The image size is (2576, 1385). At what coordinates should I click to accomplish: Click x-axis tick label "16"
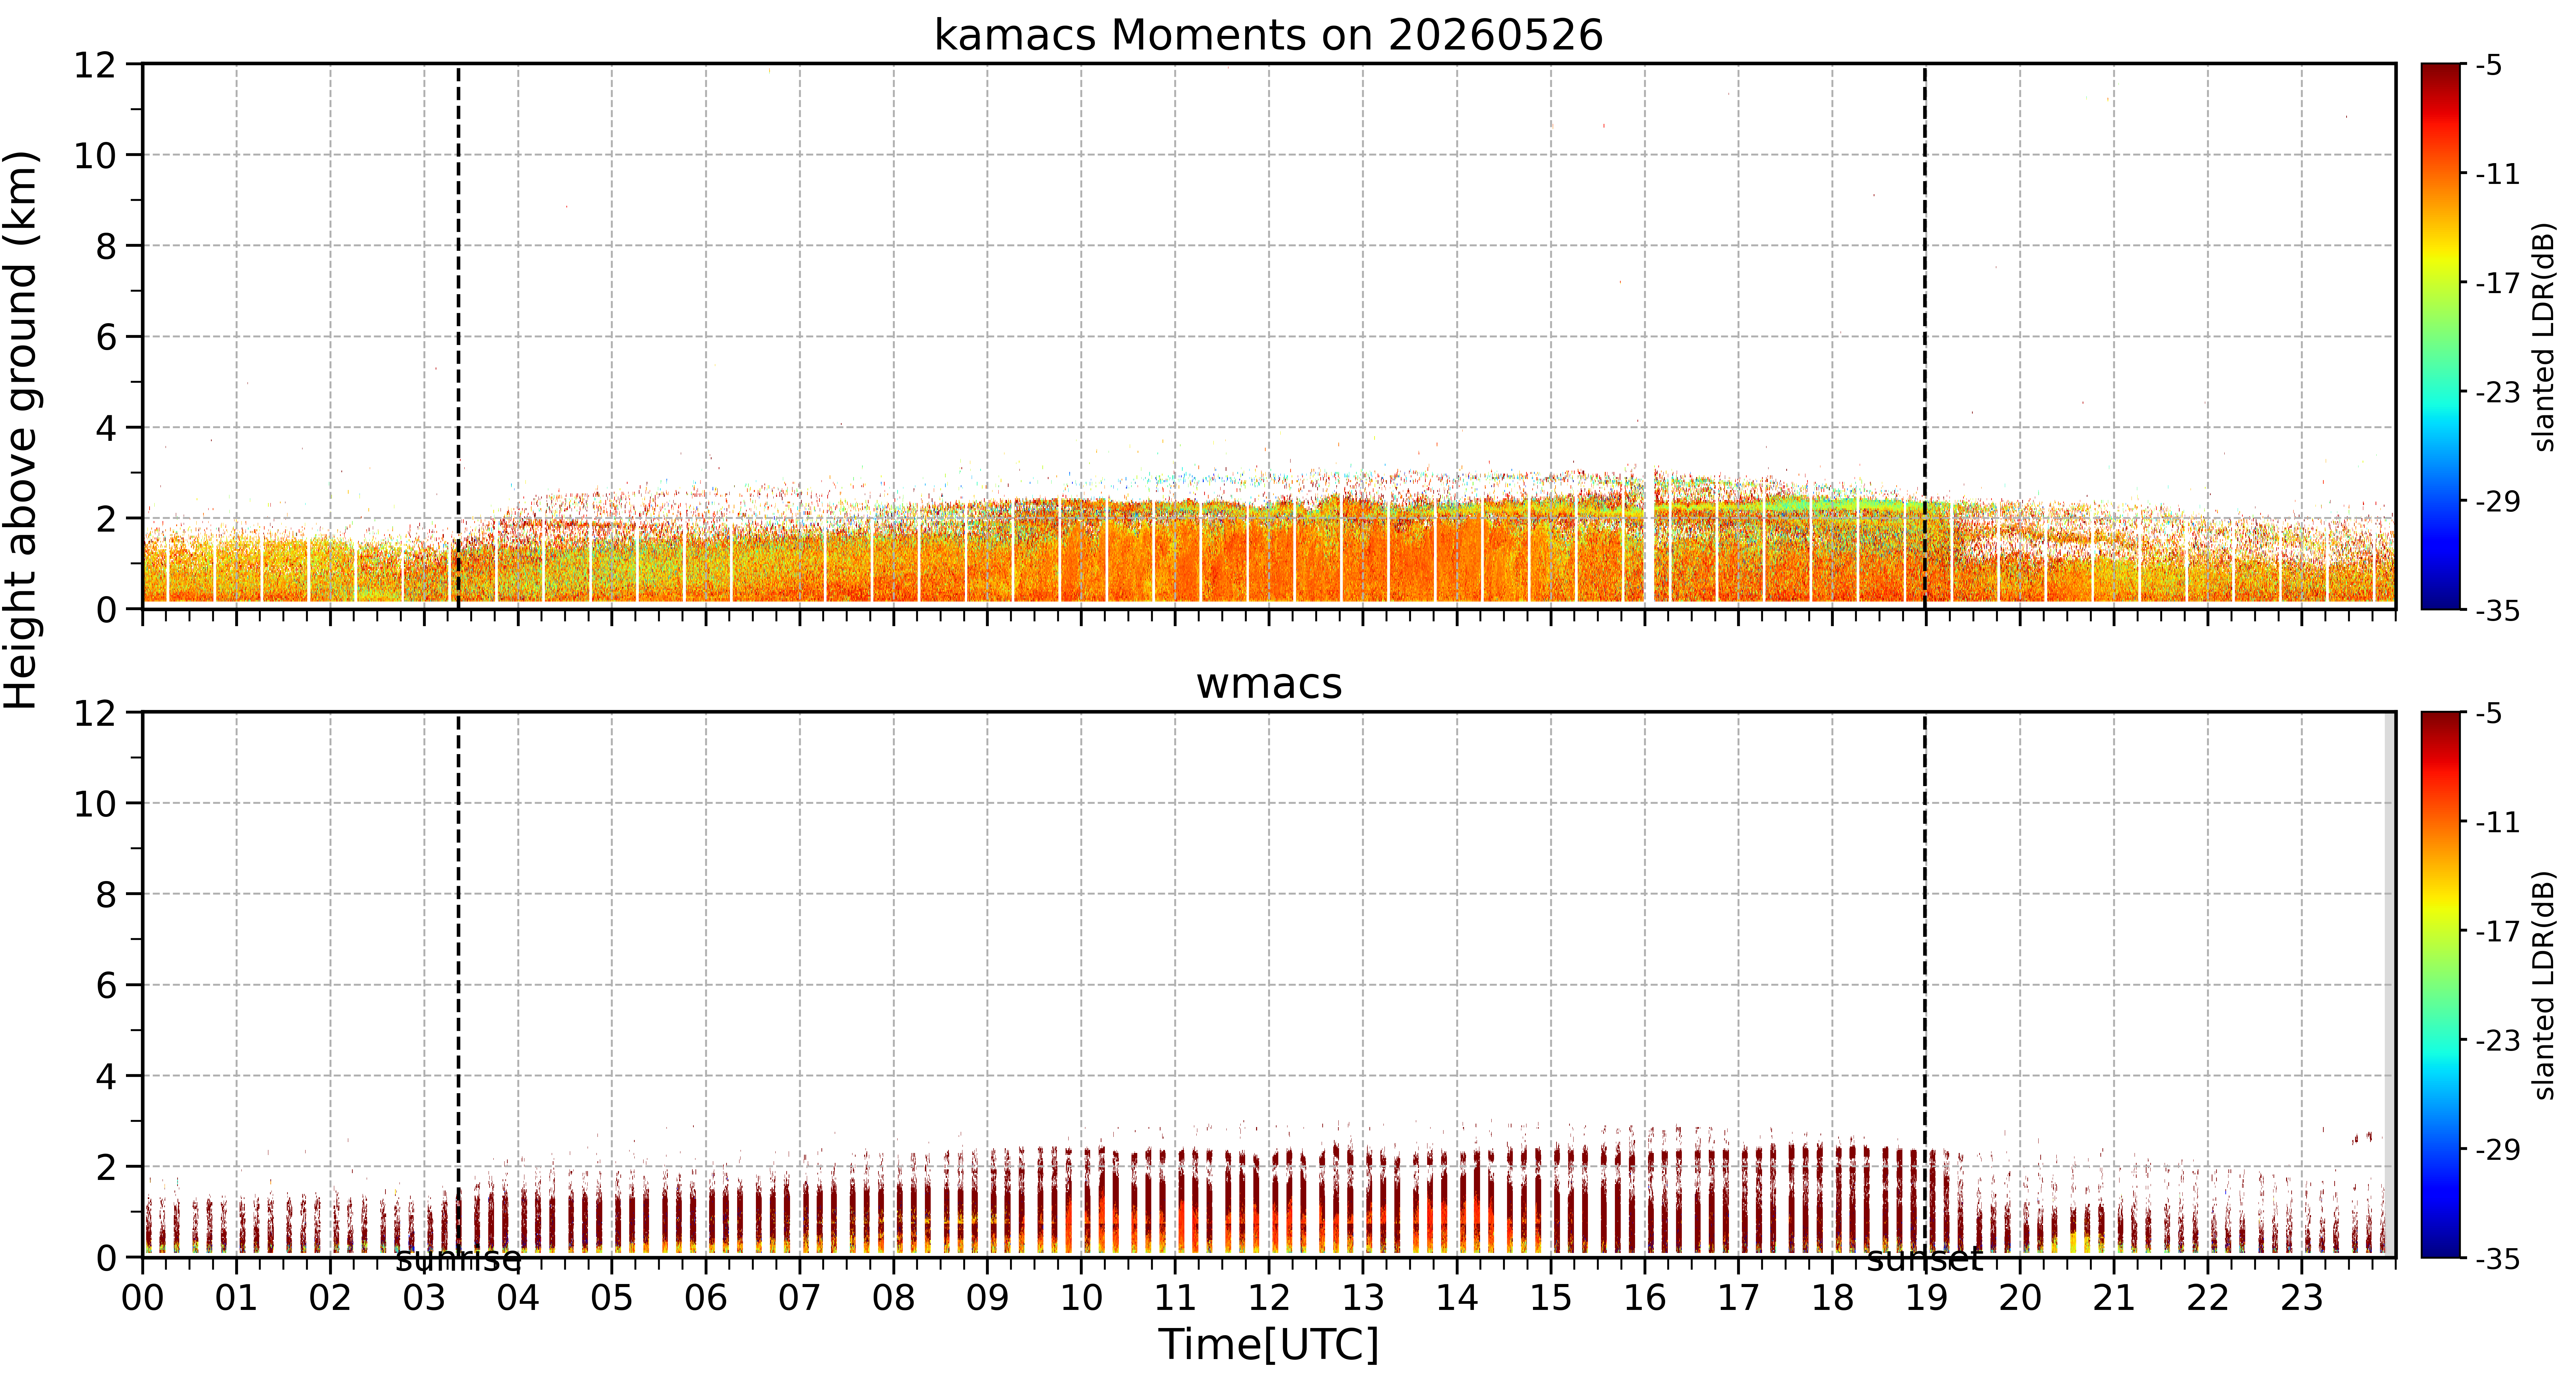tap(1645, 1298)
